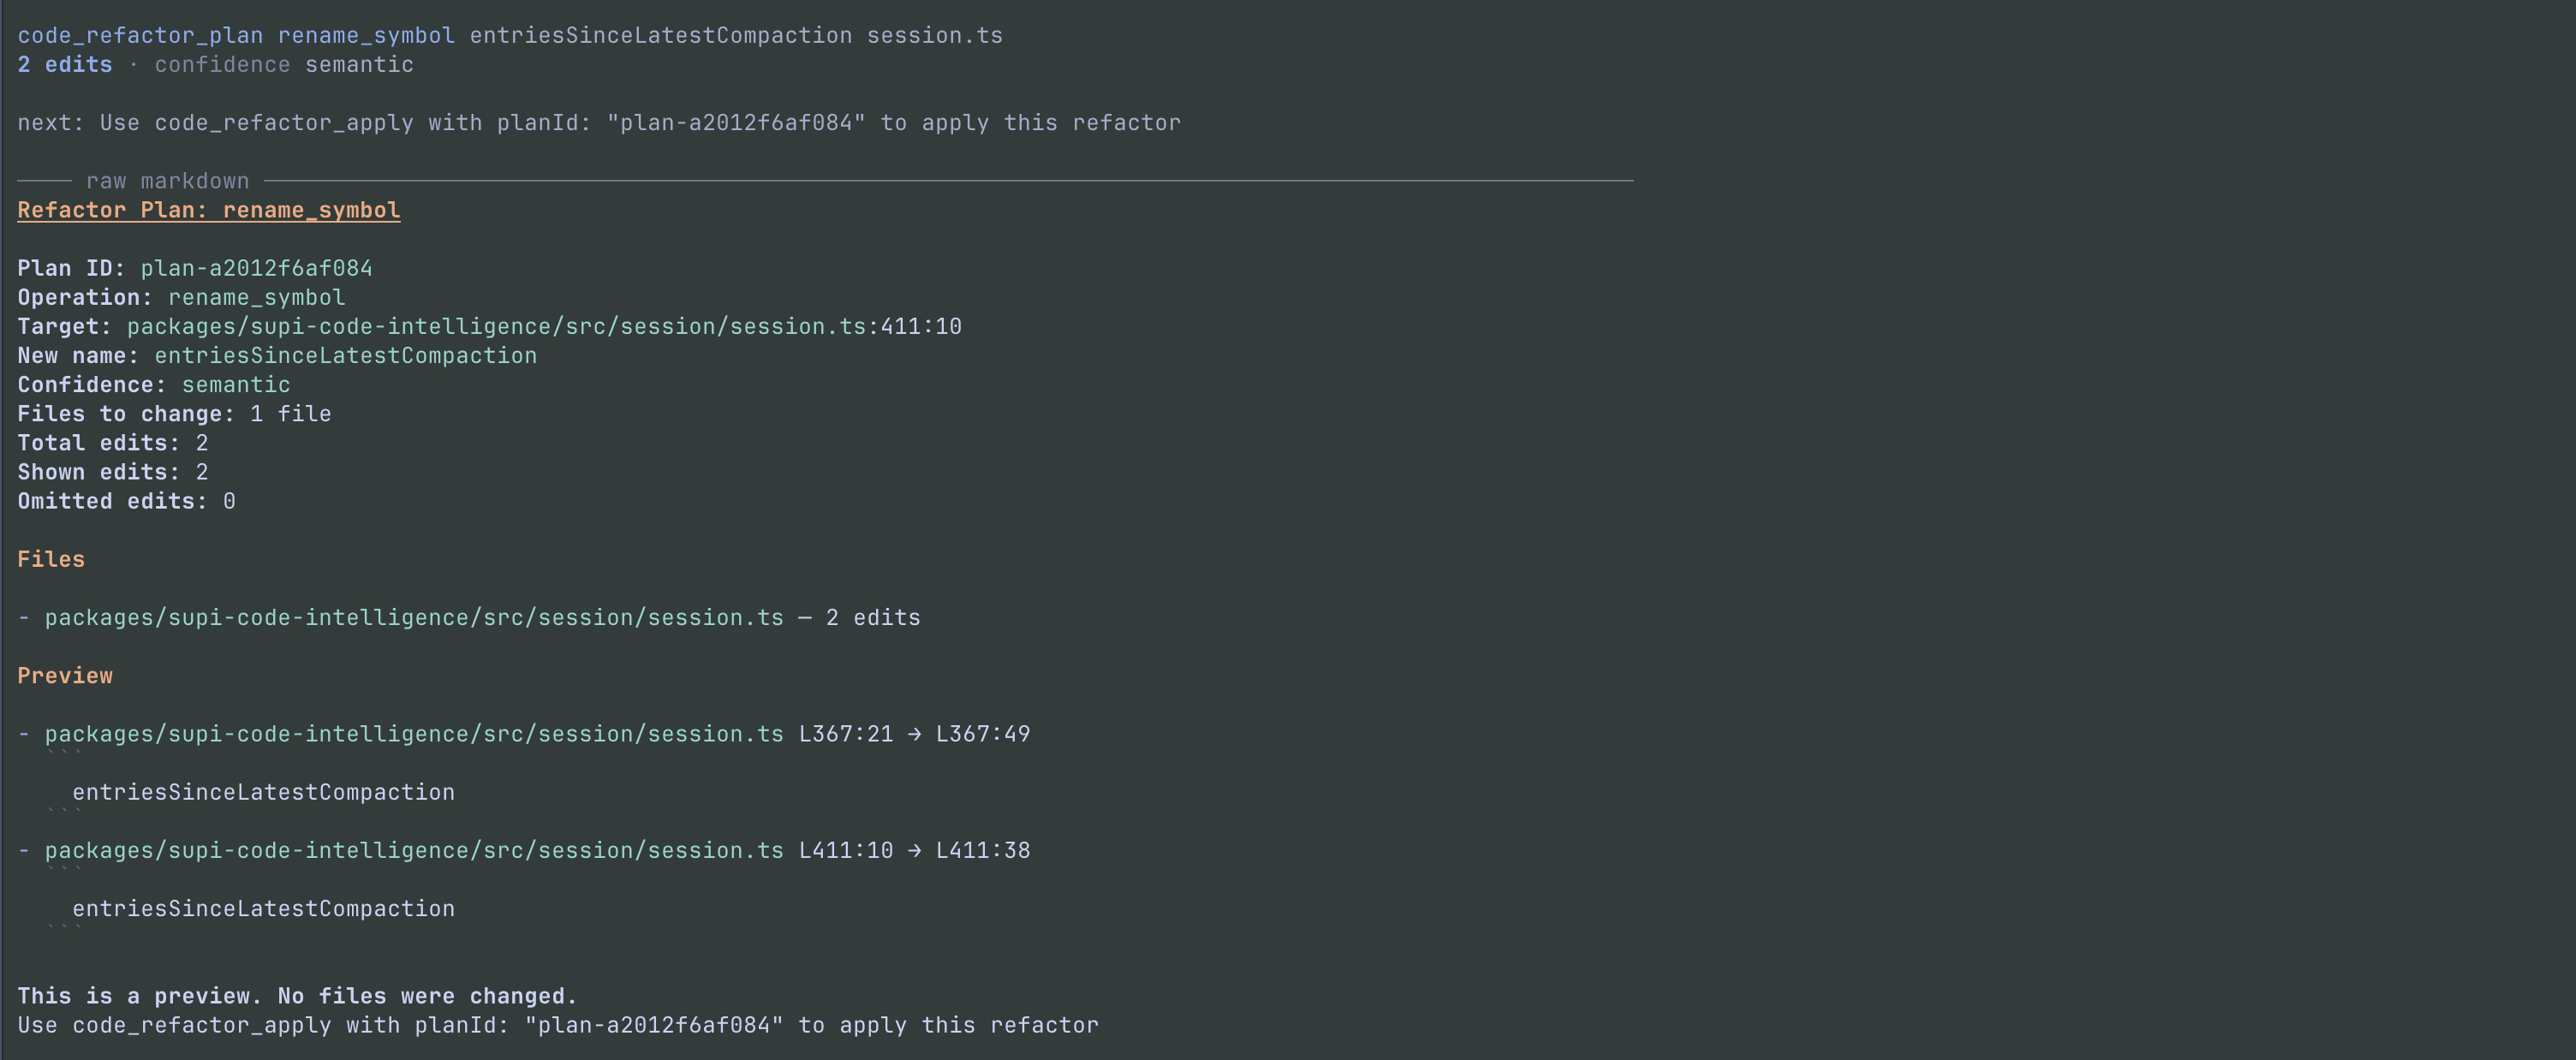Click the Confidence value 'semantic'
The image size is (2576, 1060).
[236, 384]
